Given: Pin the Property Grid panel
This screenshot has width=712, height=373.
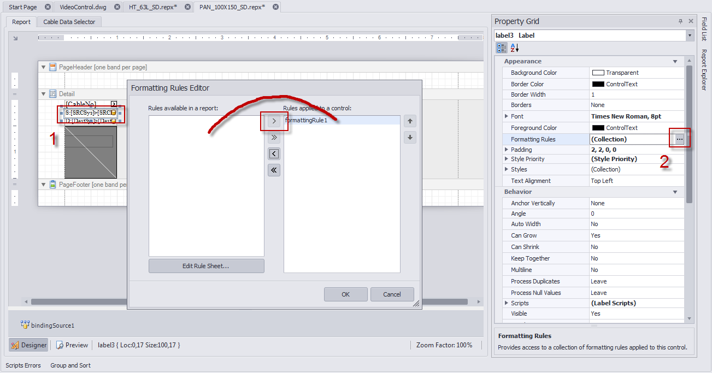Looking at the screenshot, I should [x=680, y=21].
